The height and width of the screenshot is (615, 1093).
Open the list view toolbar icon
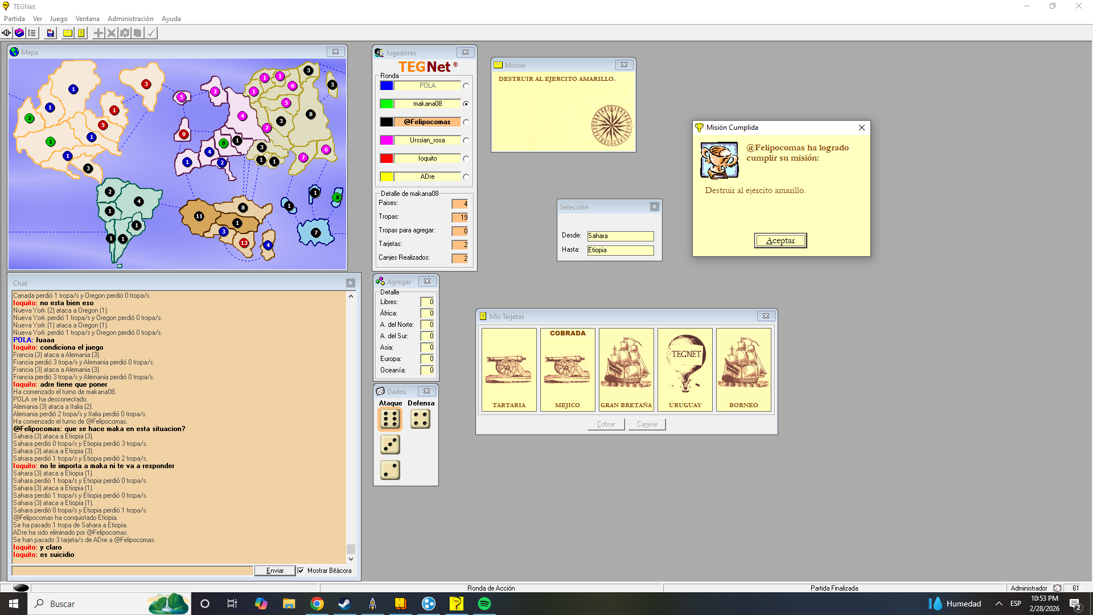(32, 33)
